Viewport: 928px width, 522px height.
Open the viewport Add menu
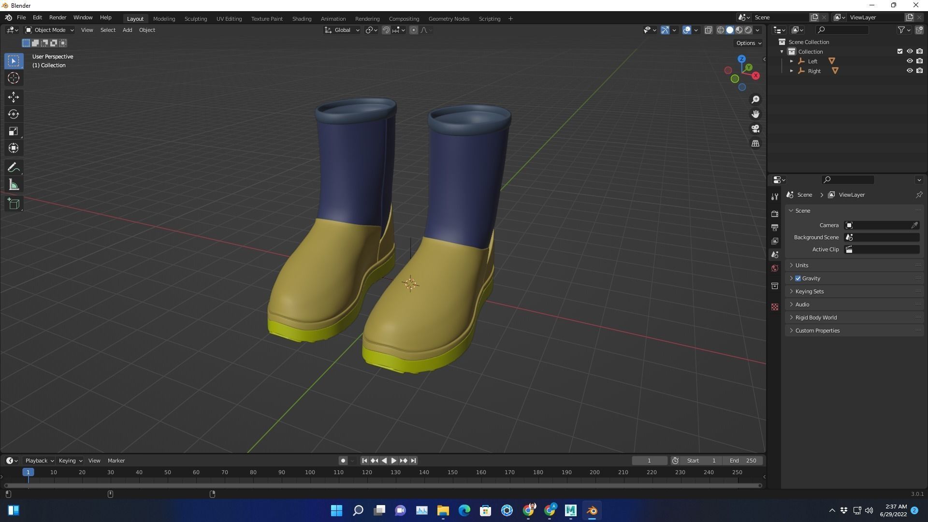127,30
